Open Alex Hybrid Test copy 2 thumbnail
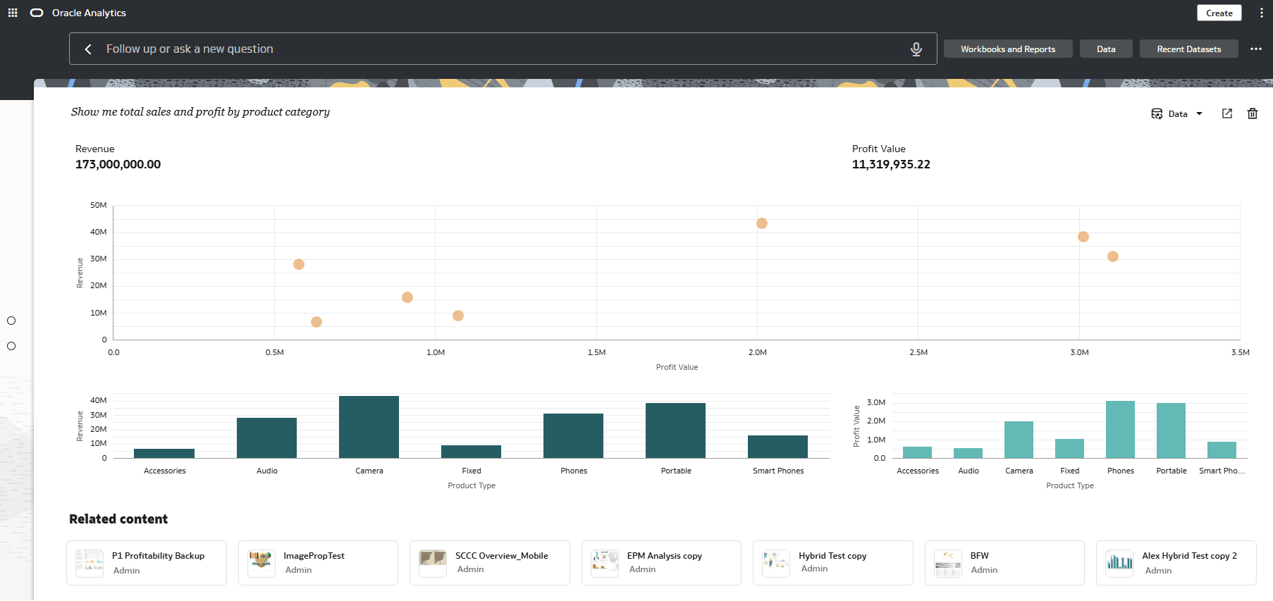1273x601 pixels. point(1119,564)
